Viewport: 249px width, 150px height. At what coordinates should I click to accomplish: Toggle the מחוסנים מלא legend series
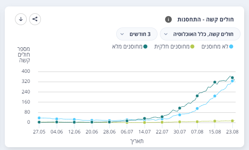[x=130, y=46]
